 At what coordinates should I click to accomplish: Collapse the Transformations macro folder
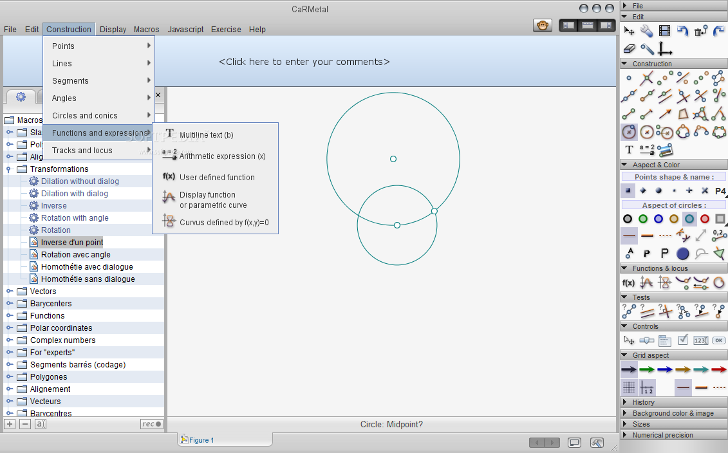click(9, 169)
